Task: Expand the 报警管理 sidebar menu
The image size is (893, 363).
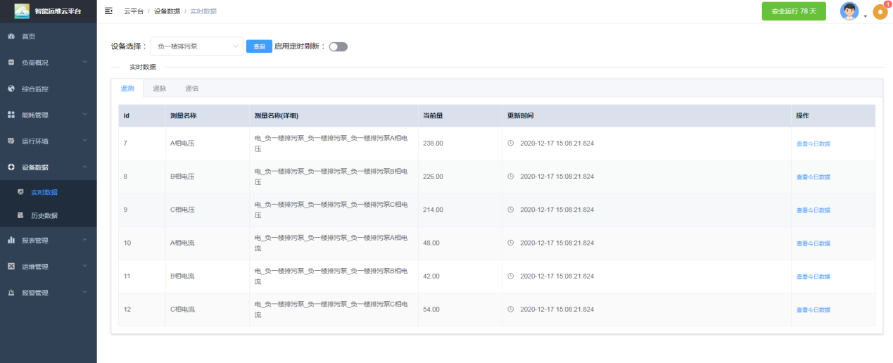Action: pos(48,293)
